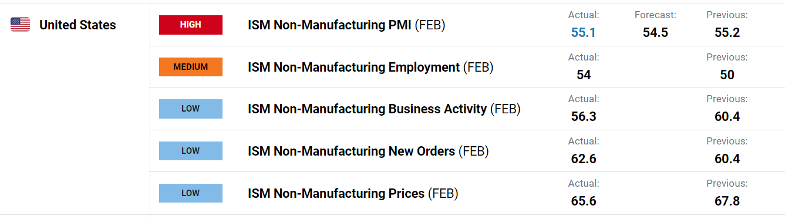Click the United States flag icon
The image size is (785, 219).
pos(20,25)
